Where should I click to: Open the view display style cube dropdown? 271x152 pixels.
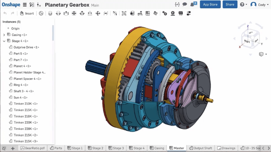tap(263, 54)
